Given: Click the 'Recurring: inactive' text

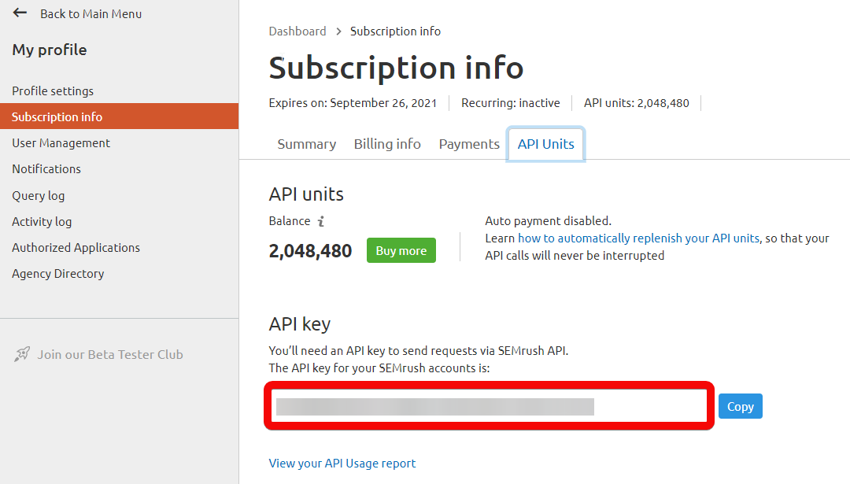Looking at the screenshot, I should [511, 103].
